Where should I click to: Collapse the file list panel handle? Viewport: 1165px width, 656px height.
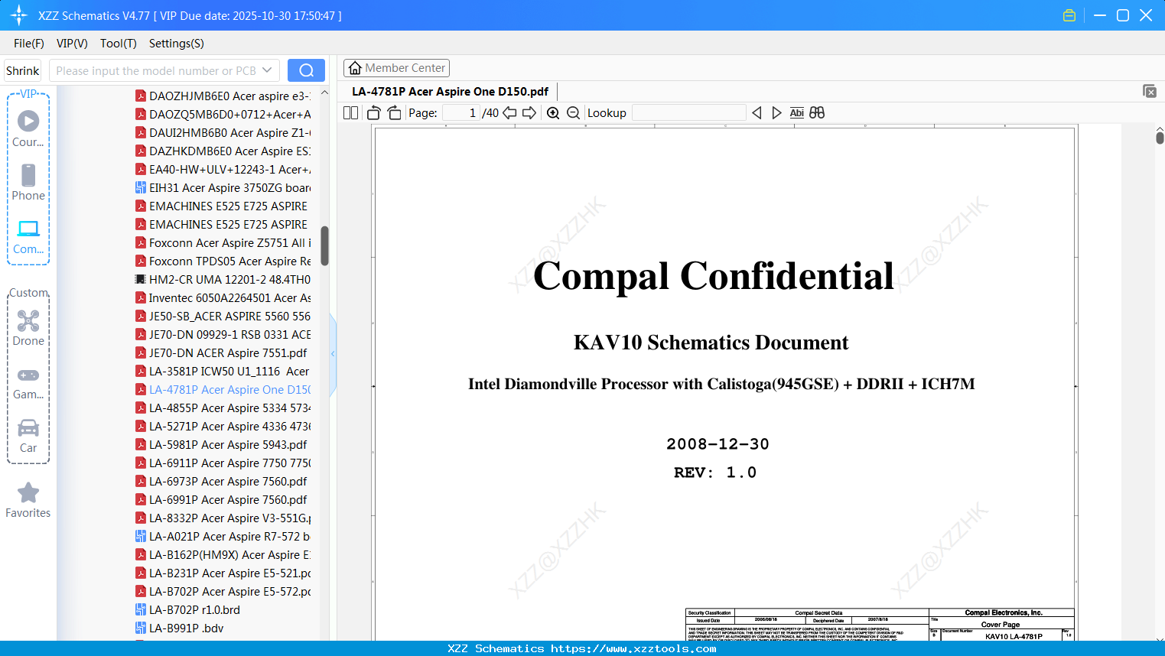coord(333,353)
